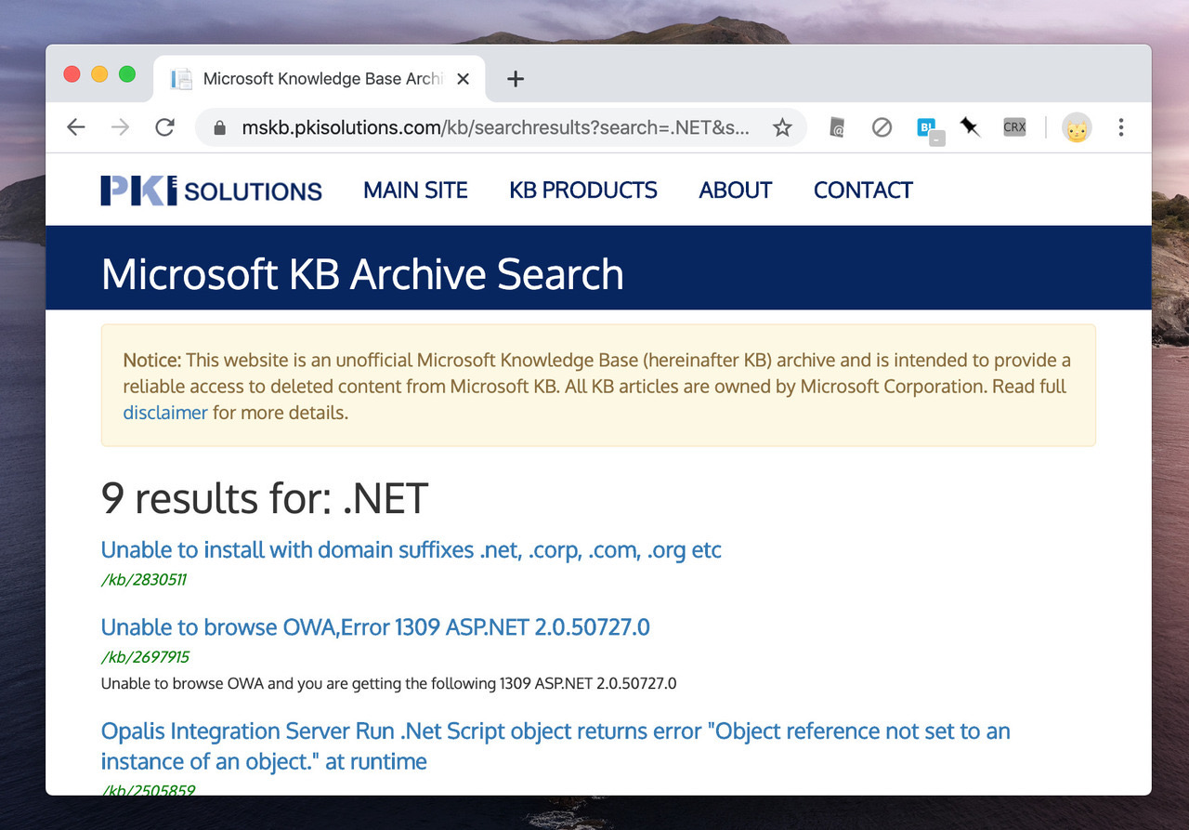Open the ABOUT page
1189x830 pixels.
point(735,190)
